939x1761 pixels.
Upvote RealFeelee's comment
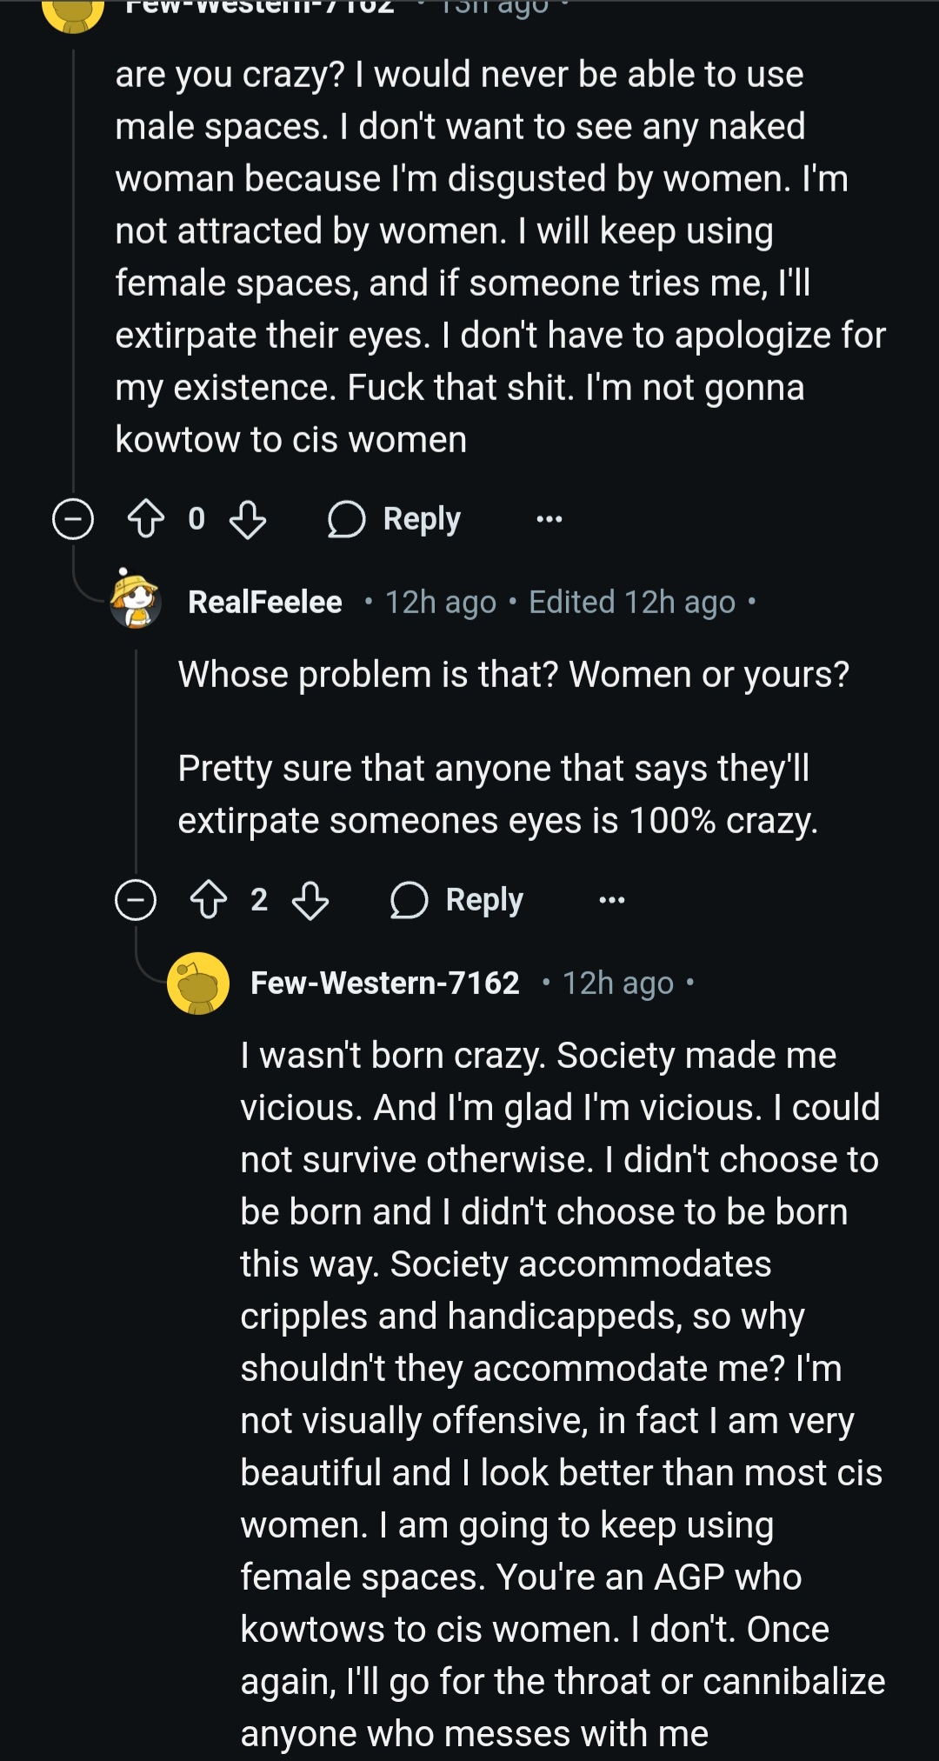click(208, 900)
